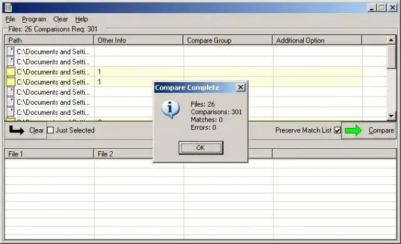Screen dimensions: 401x244
Task: Click OK in Compare Complete dialog
Action: pyautogui.click(x=200, y=148)
